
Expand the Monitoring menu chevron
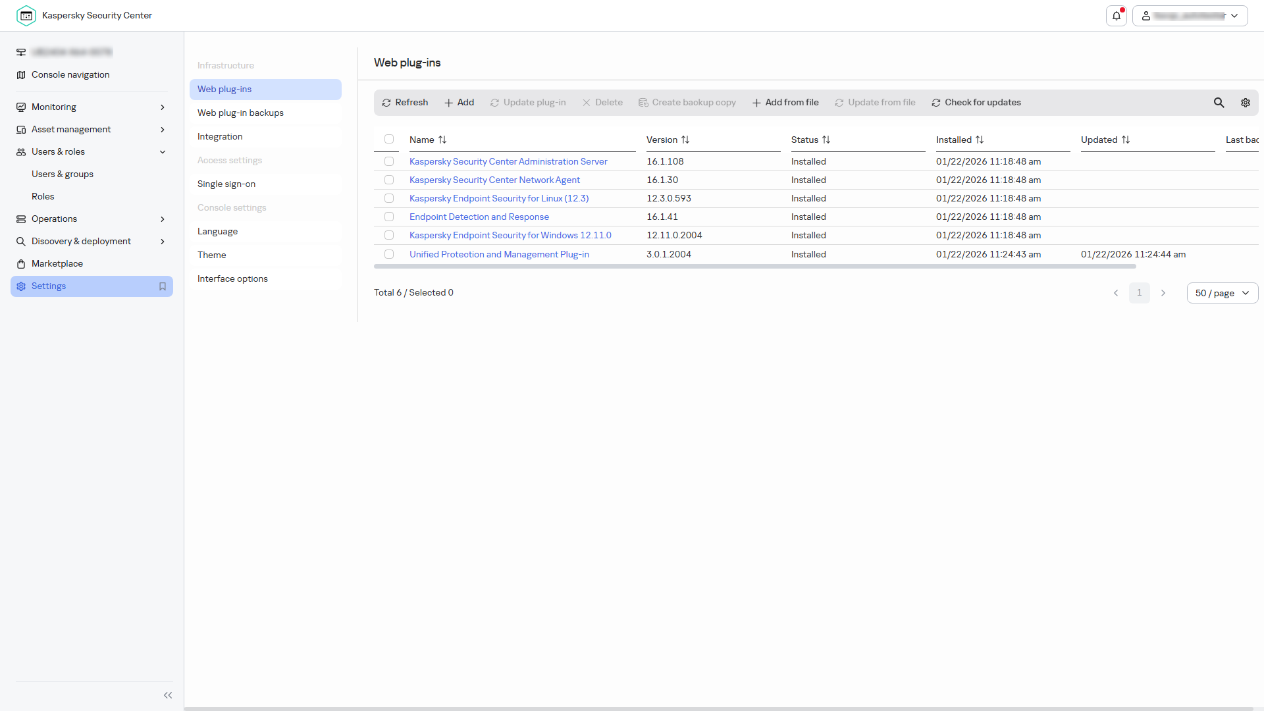[163, 107]
